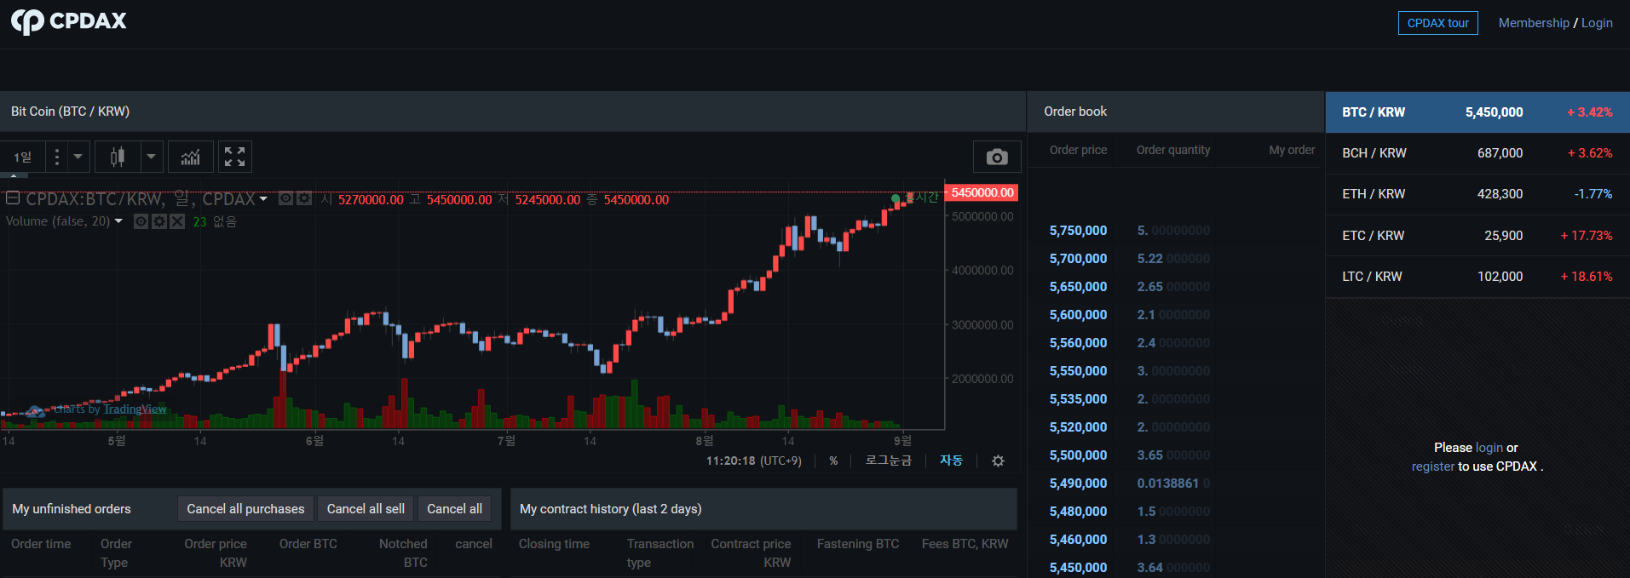The image size is (1630, 578).
Task: Click My contract history (last 2 days) heading
Action: (611, 509)
